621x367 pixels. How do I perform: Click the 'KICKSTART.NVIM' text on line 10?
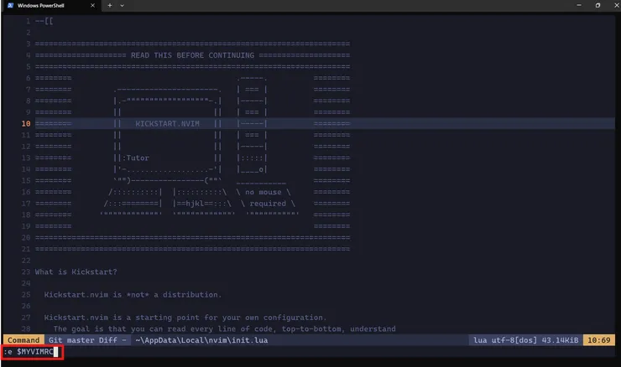[167, 124]
